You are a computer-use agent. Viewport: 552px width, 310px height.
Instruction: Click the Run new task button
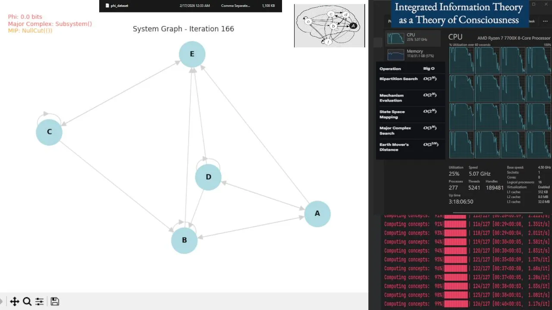pyautogui.click(x=532, y=21)
